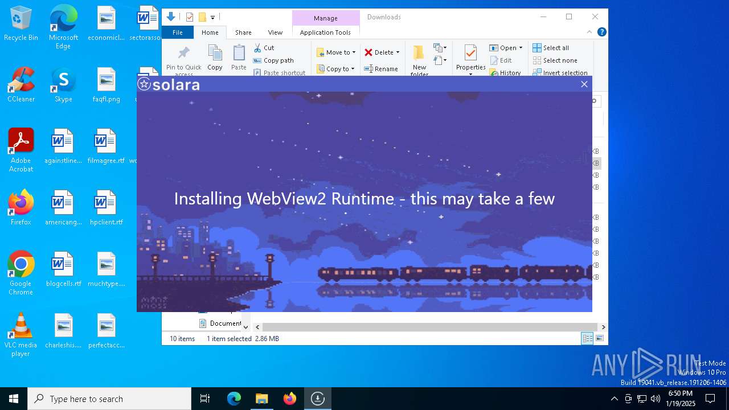
Task: Switch to the Home ribbon tab
Action: click(x=210, y=32)
